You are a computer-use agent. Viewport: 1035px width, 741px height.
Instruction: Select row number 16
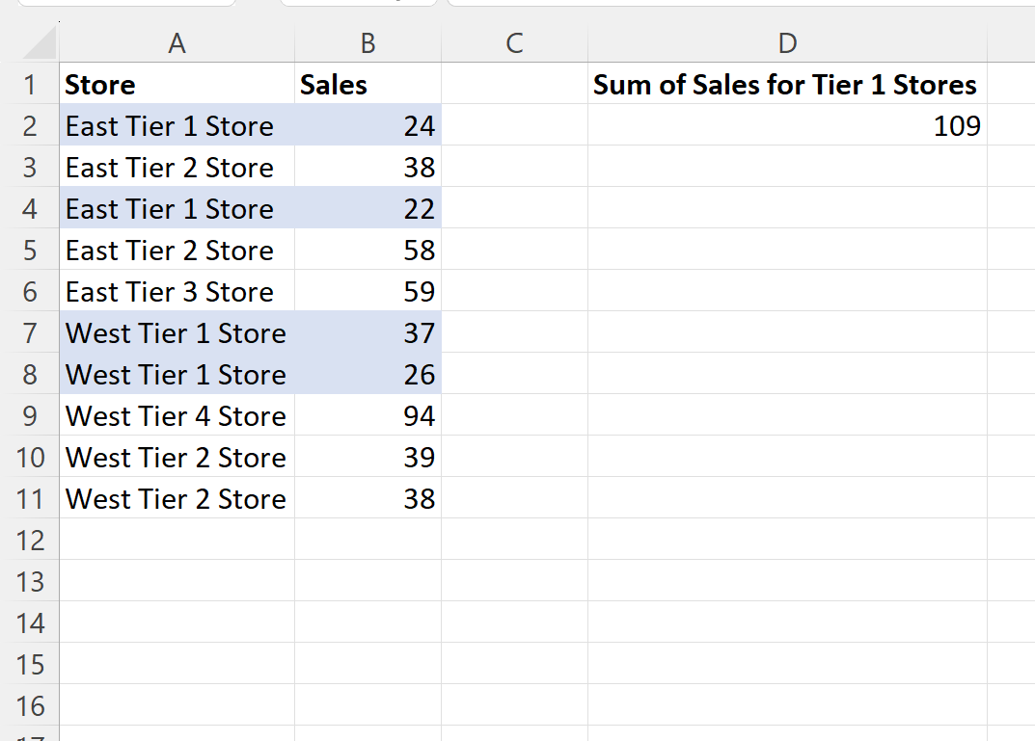[x=32, y=705]
